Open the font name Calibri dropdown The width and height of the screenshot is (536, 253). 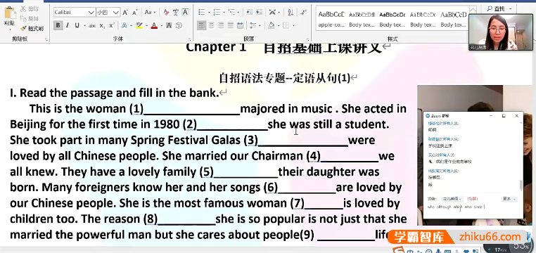pyautogui.click(x=92, y=13)
